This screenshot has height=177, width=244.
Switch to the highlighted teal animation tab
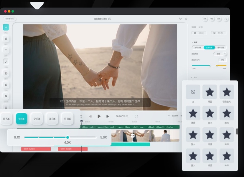[x=209, y=48]
